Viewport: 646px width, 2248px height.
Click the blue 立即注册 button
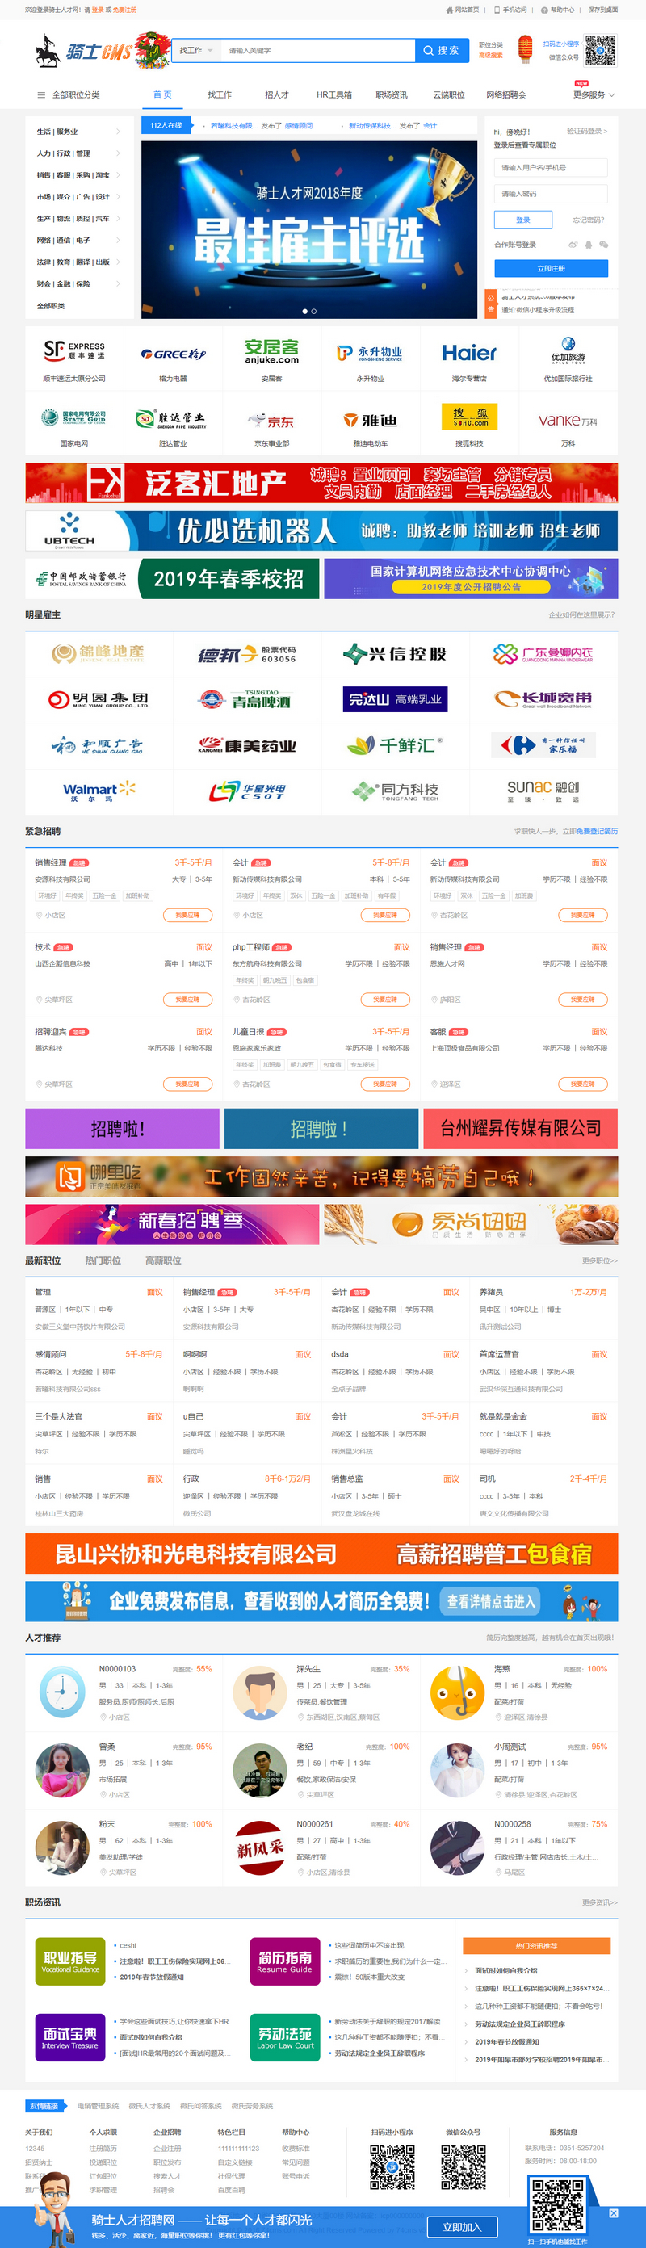[x=551, y=269]
